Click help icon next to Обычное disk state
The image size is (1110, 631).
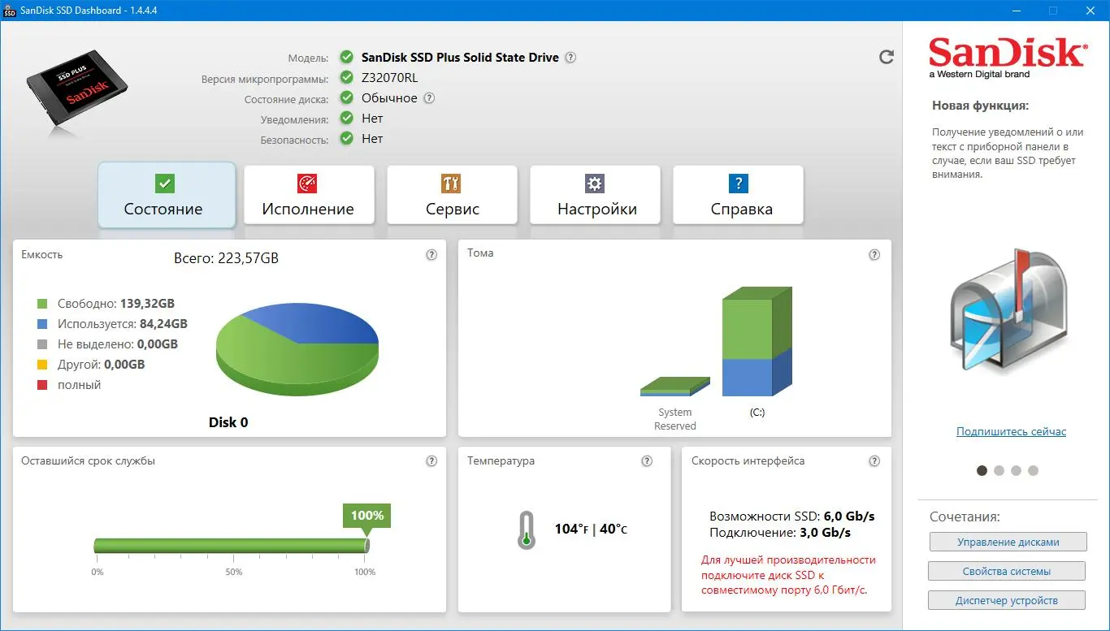(x=429, y=98)
